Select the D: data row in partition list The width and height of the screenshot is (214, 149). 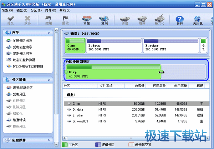[x=137, y=109]
